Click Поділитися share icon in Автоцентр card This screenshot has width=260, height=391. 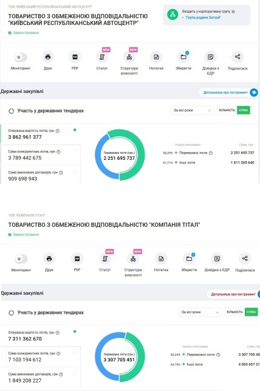click(x=238, y=57)
